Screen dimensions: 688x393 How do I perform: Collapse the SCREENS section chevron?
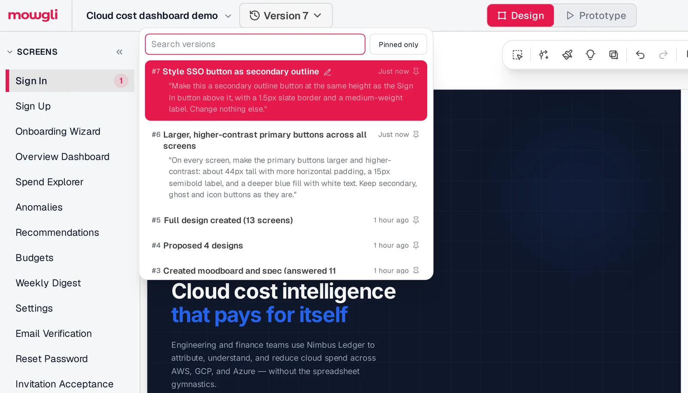pyautogui.click(x=10, y=52)
